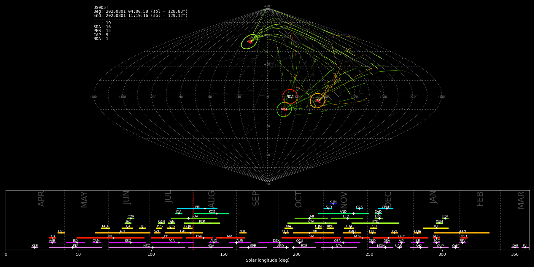Screen dimensions: 534x267
Task: Click the 150 tick label on timeline axis
Action: coord(224,254)
